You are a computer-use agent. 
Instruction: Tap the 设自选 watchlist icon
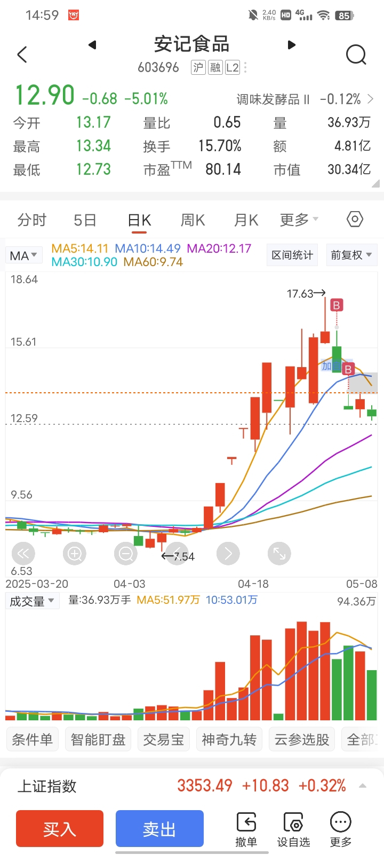pos(293,822)
